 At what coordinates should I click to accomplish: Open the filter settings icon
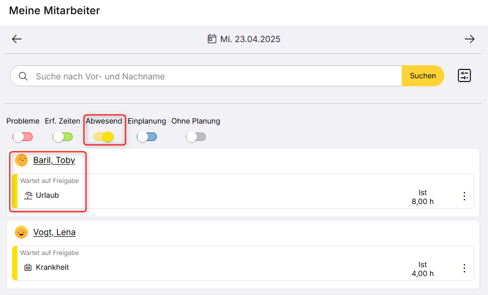464,76
